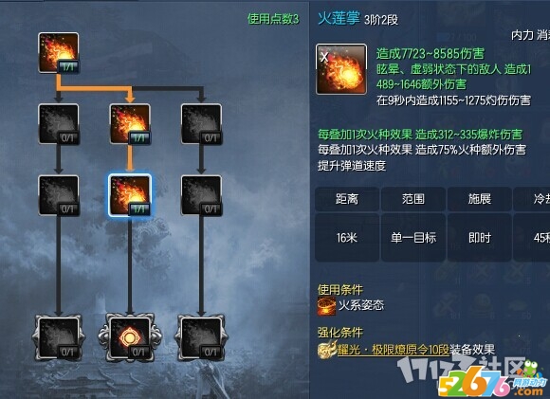This screenshot has height=399, width=550.
Task: Click the 距离 column header
Action: click(347, 199)
